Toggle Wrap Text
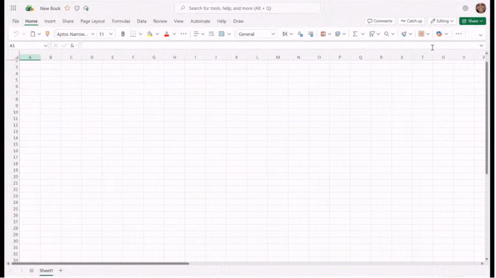This screenshot has width=496, height=278. click(211, 34)
